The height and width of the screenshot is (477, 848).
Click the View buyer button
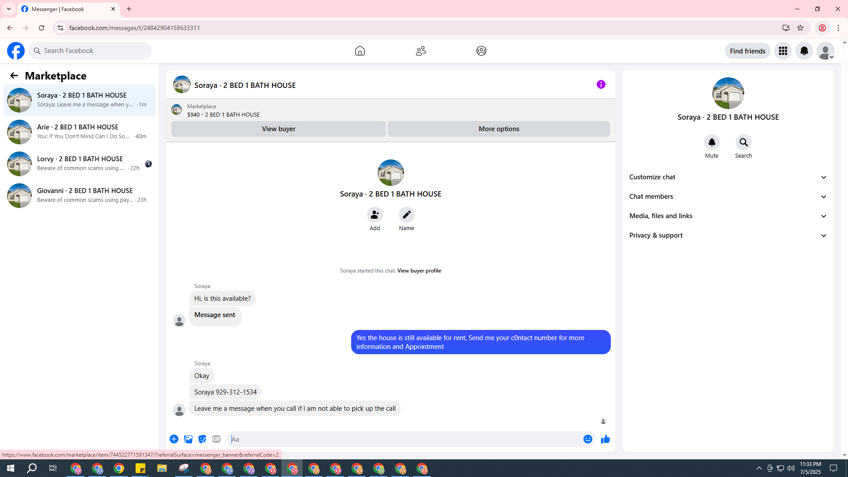point(278,129)
